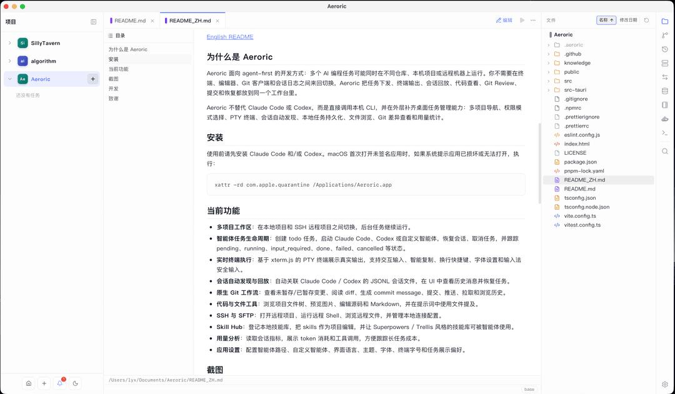Open the stacked server rows panel icon

[664, 63]
